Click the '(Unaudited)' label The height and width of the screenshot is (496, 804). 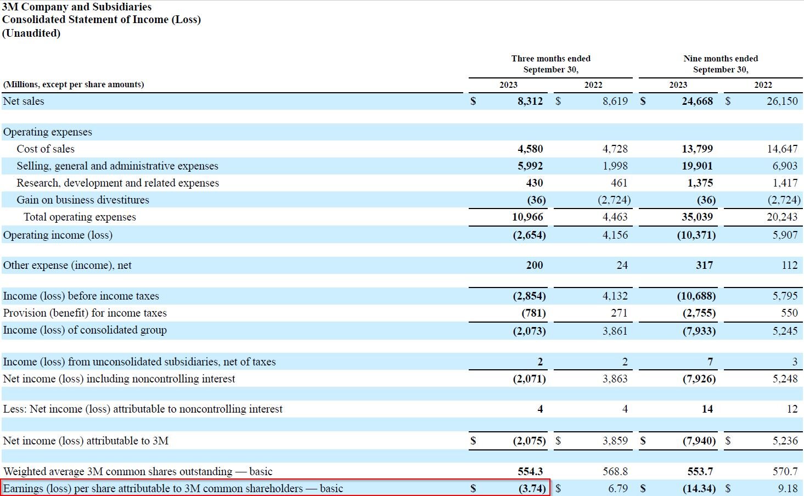(31, 33)
